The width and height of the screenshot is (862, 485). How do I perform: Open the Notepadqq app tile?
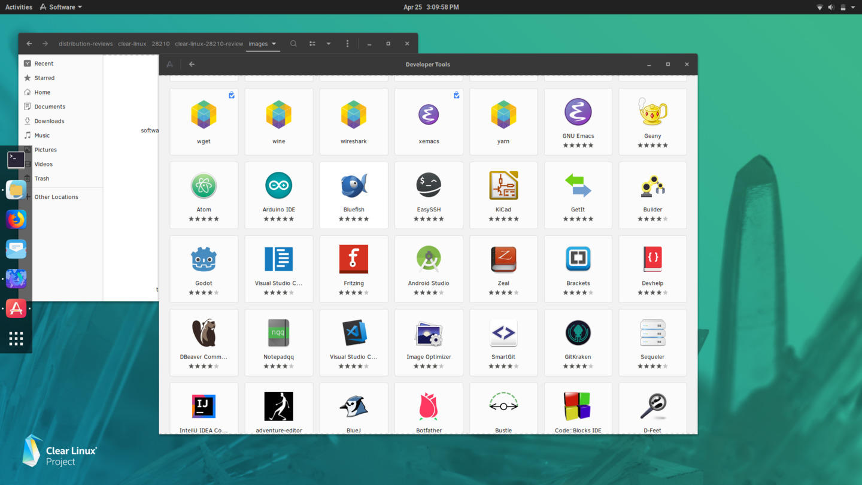[278, 342]
